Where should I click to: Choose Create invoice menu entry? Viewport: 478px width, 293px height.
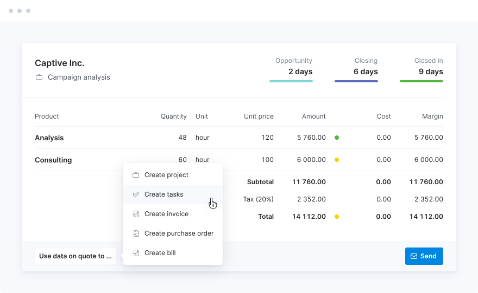click(166, 214)
